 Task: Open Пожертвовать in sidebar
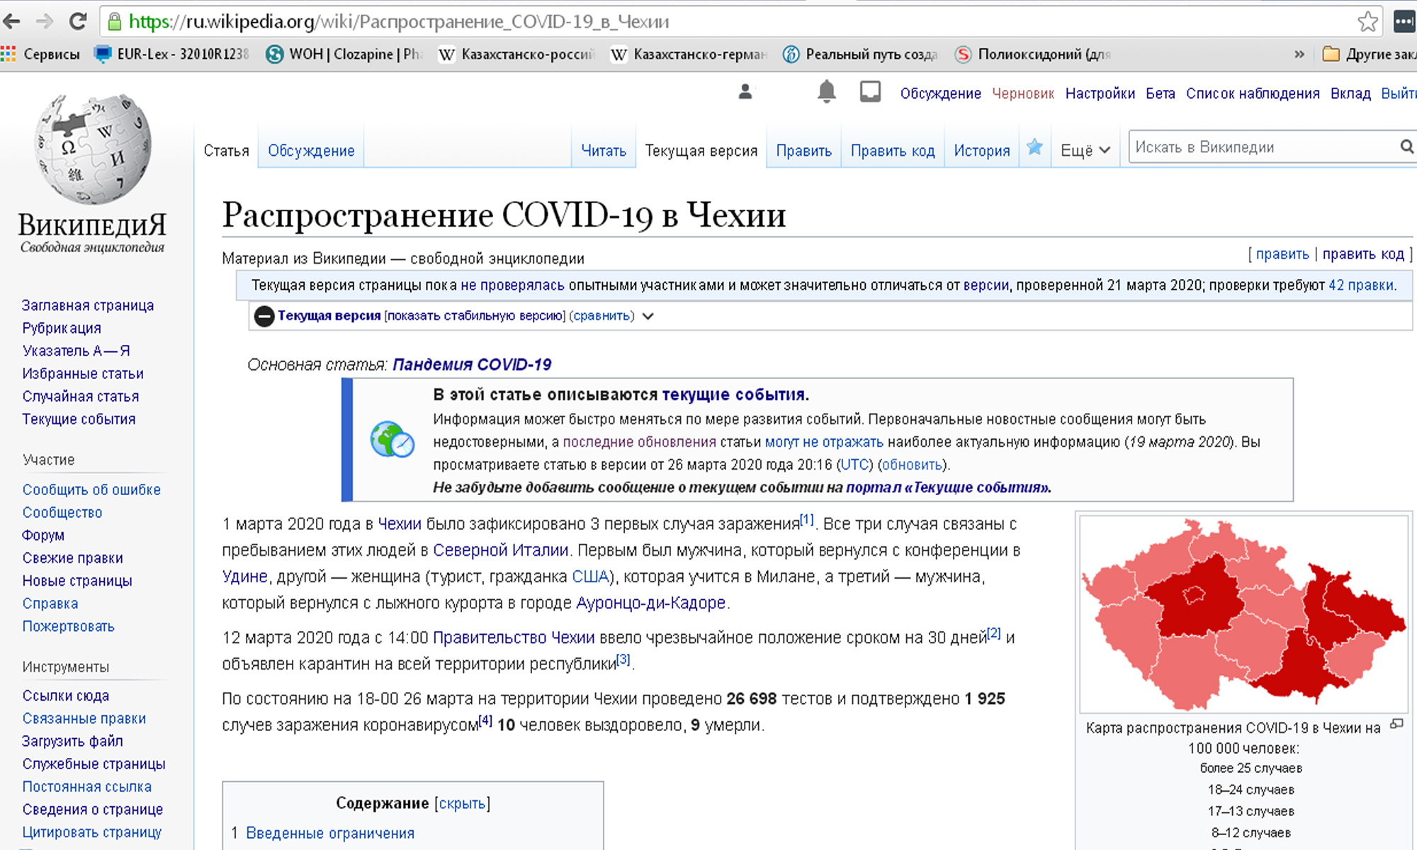click(x=68, y=626)
